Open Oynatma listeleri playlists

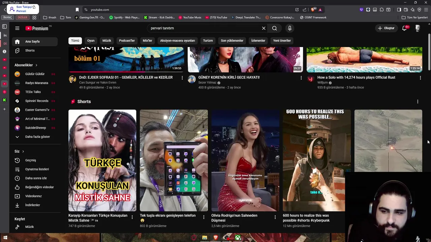(35, 169)
